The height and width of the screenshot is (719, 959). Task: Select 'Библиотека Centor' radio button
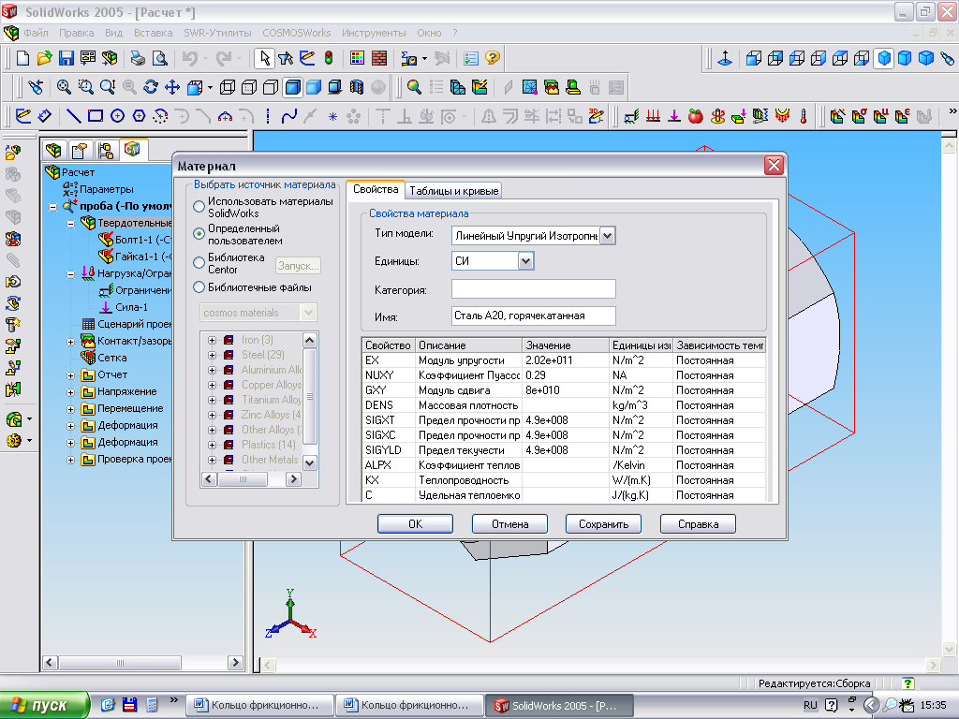pyautogui.click(x=199, y=263)
